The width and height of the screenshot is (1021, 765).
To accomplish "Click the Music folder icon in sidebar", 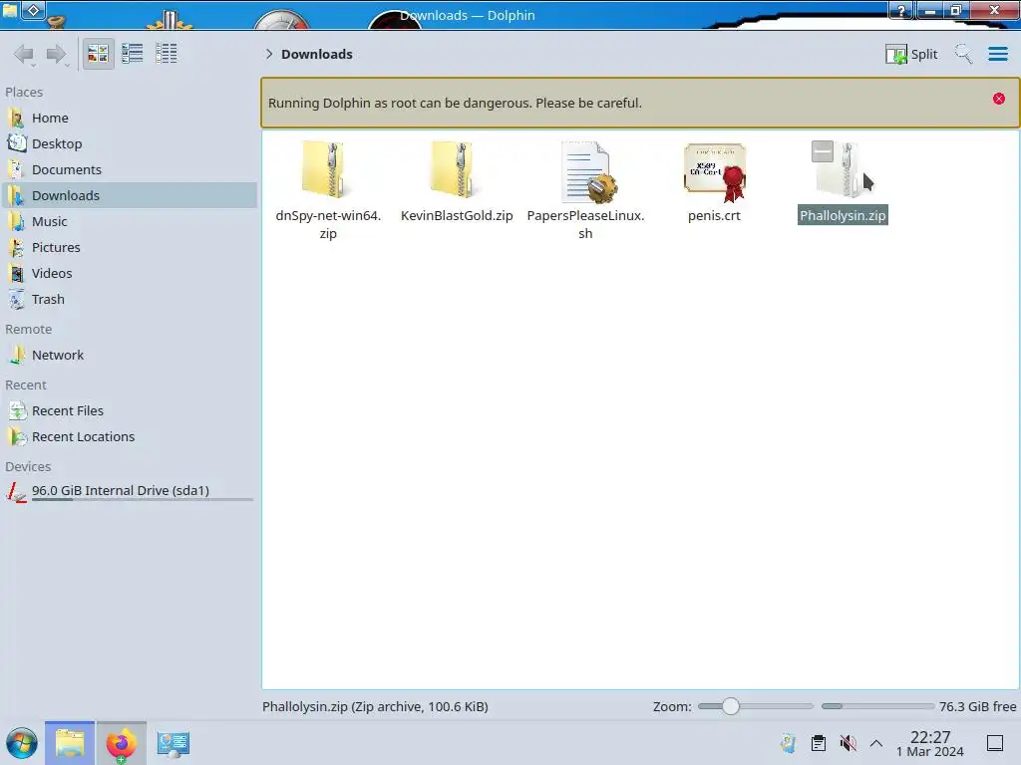I will (x=17, y=222).
